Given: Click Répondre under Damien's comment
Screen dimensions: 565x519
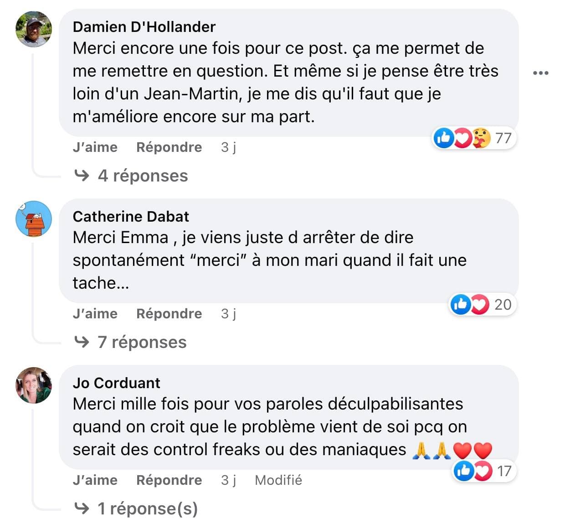Looking at the screenshot, I should tap(169, 147).
